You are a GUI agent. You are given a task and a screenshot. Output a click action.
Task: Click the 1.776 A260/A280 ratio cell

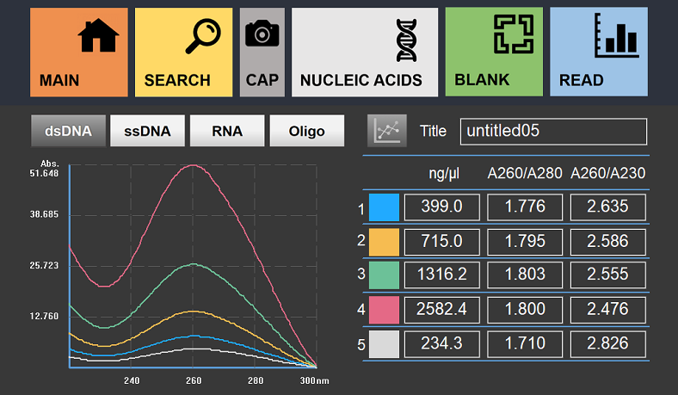pyautogui.click(x=525, y=207)
